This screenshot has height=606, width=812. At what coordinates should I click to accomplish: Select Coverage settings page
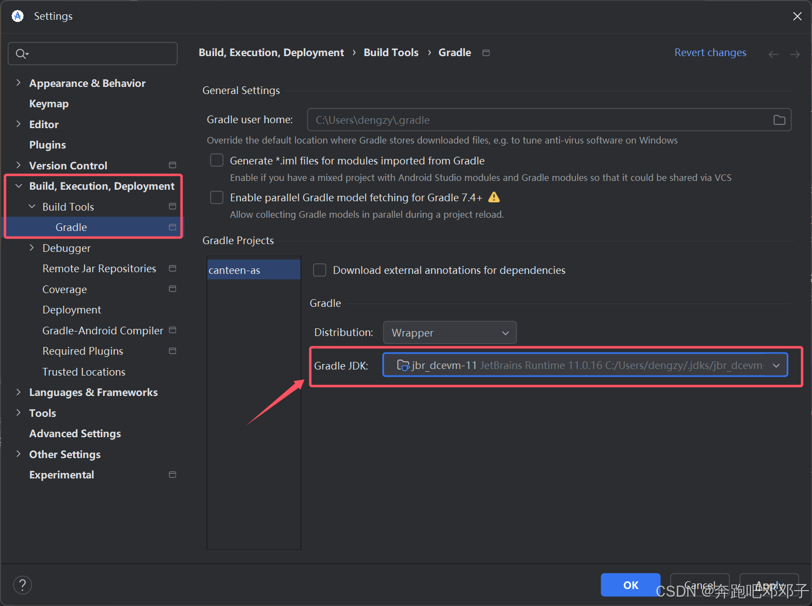click(64, 289)
